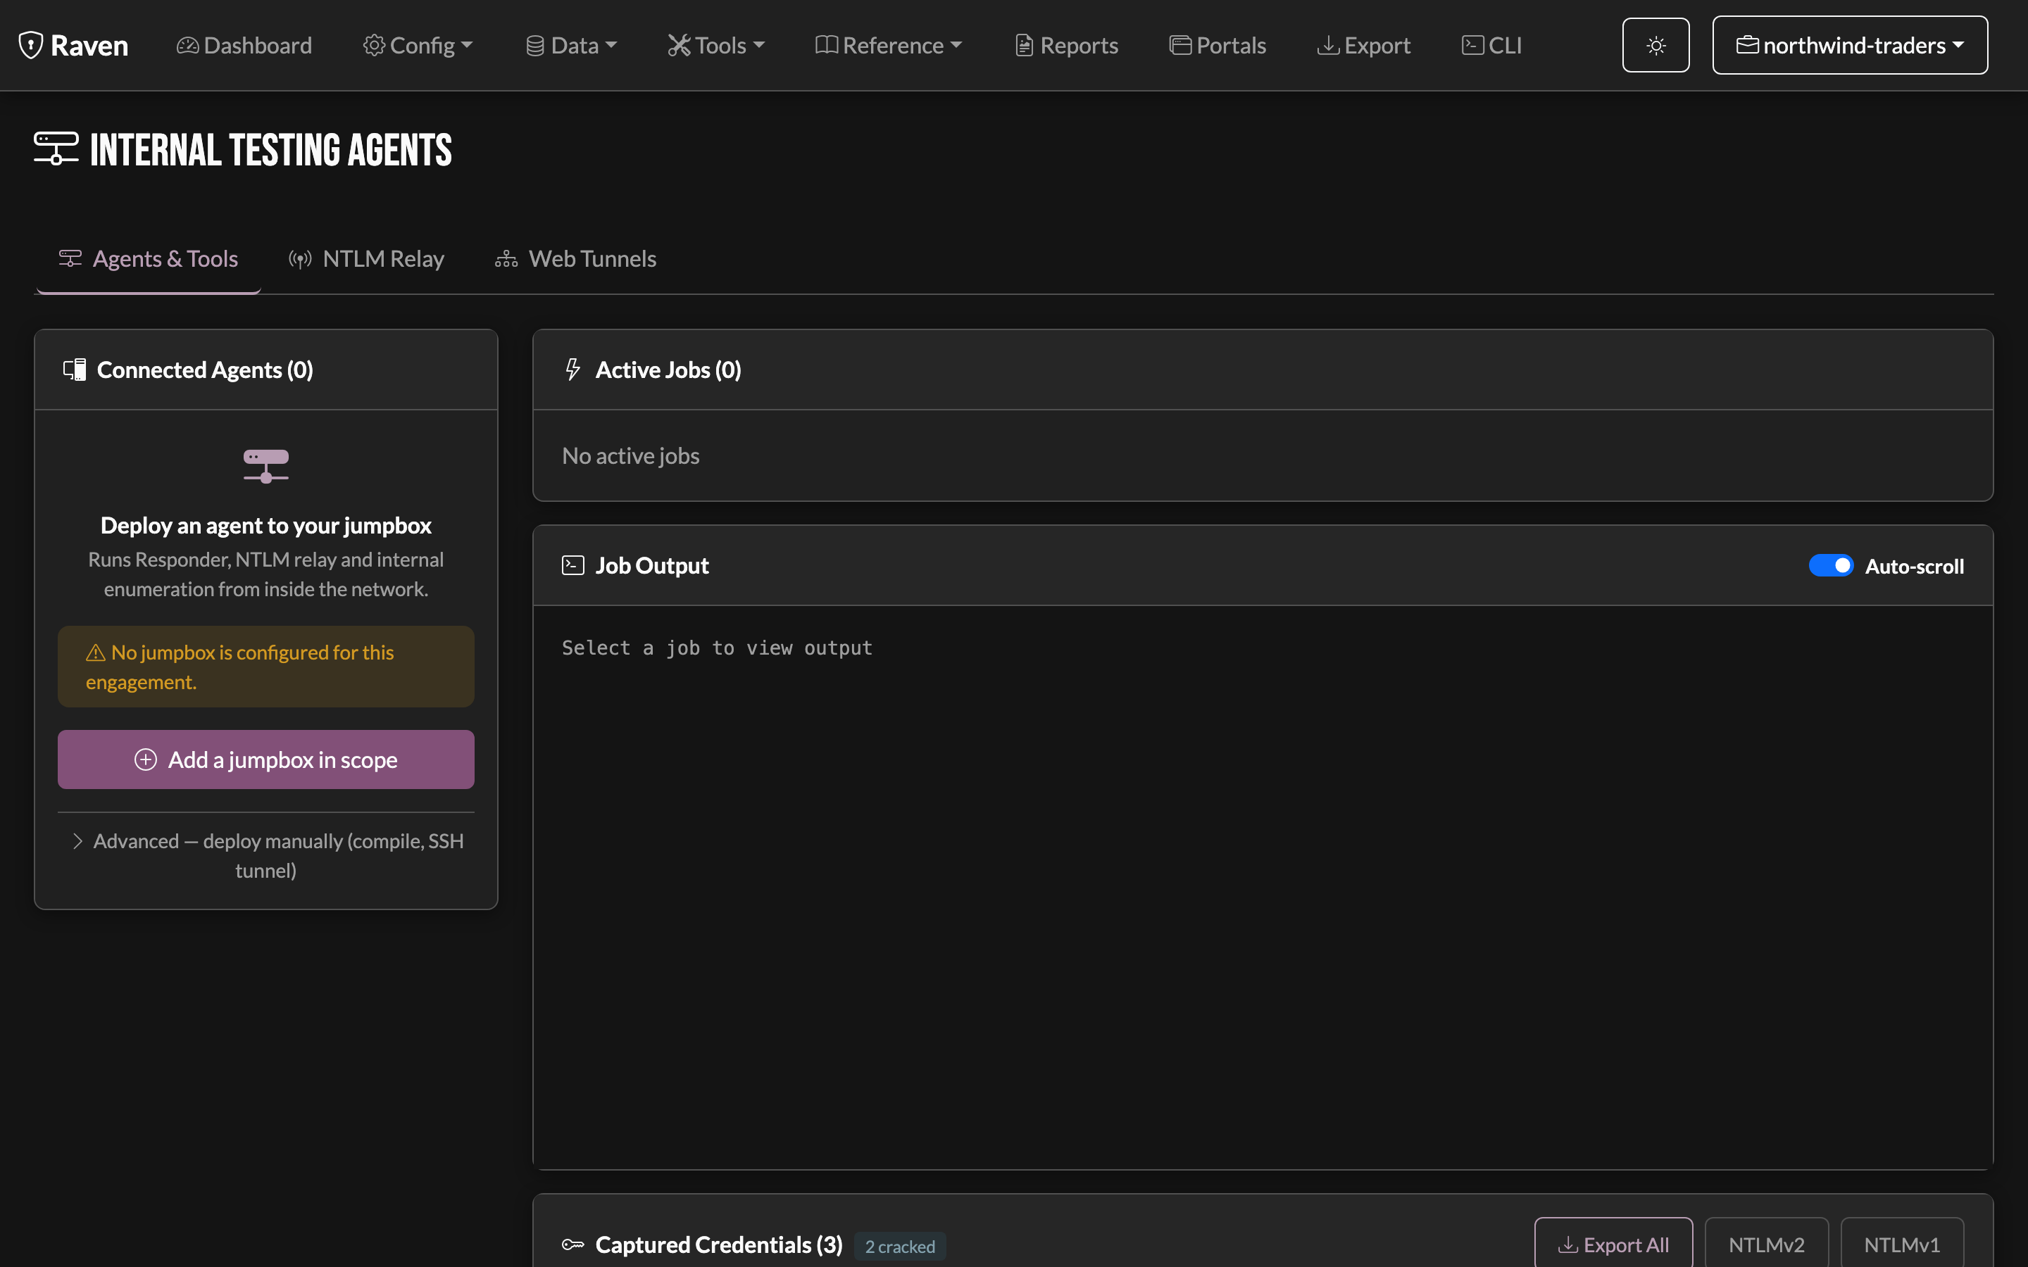Click the Job Output terminal icon
The height and width of the screenshot is (1267, 2028).
coord(573,566)
